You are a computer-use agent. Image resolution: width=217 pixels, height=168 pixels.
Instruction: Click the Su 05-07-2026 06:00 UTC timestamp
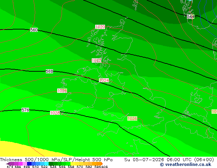point(169,159)
